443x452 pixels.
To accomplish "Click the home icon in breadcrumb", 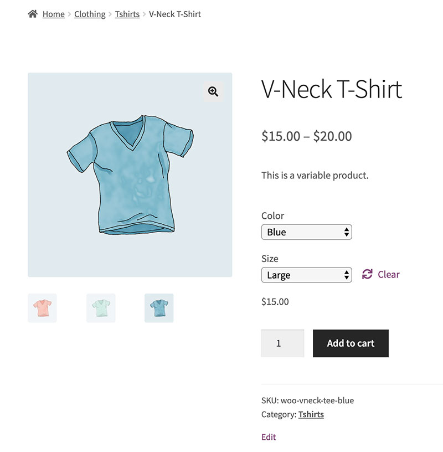I will (33, 14).
